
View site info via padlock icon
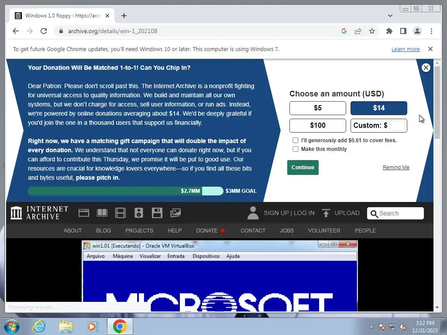click(61, 31)
